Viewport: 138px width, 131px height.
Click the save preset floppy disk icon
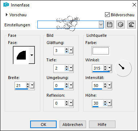(110, 25)
